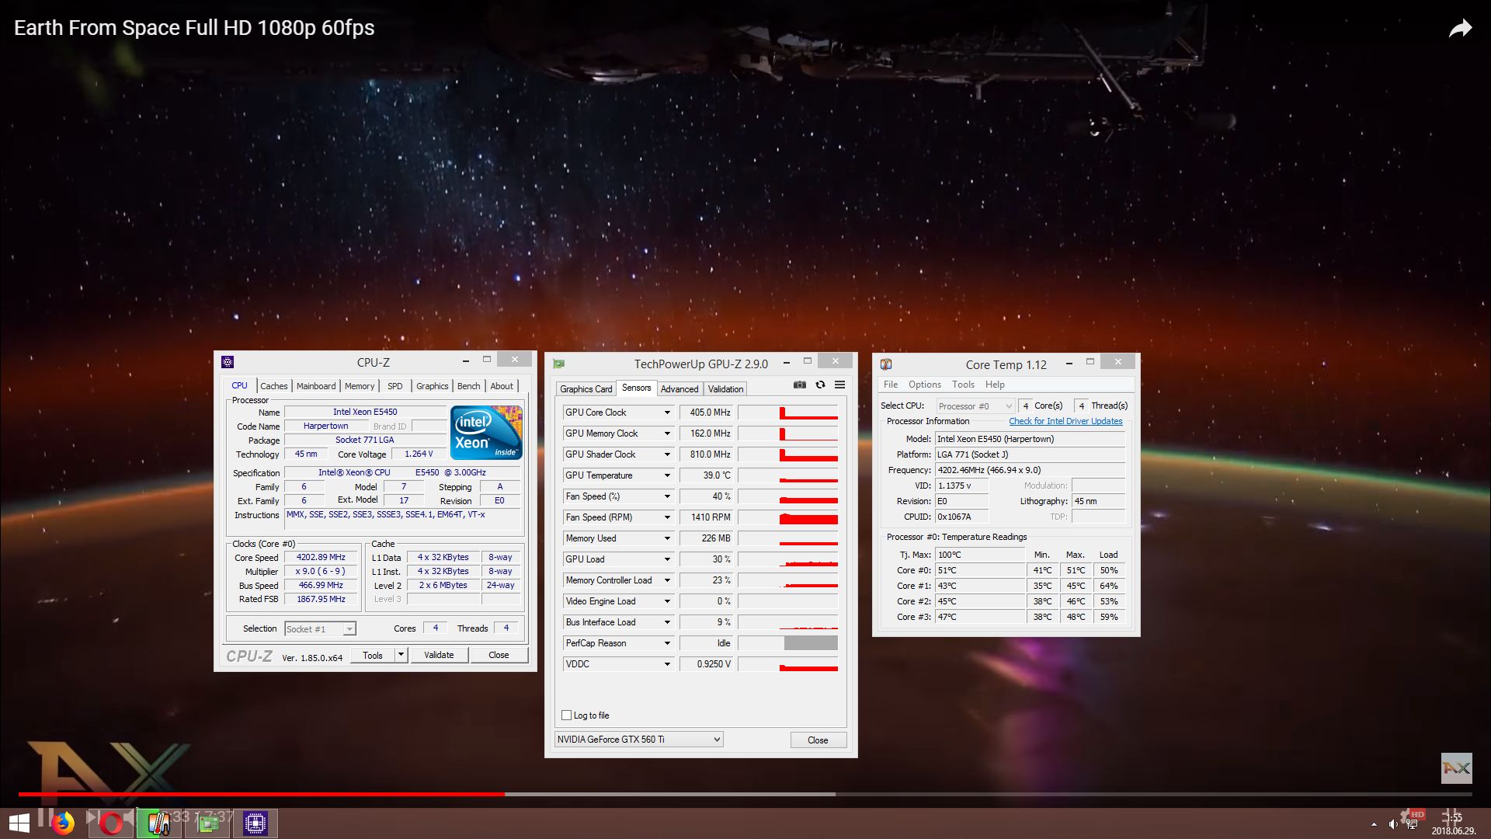Open the Core Temp Options menu

(x=924, y=385)
